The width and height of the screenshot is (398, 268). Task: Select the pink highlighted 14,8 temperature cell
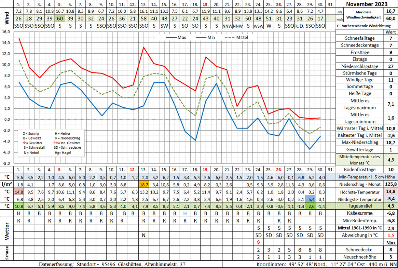(19, 192)
